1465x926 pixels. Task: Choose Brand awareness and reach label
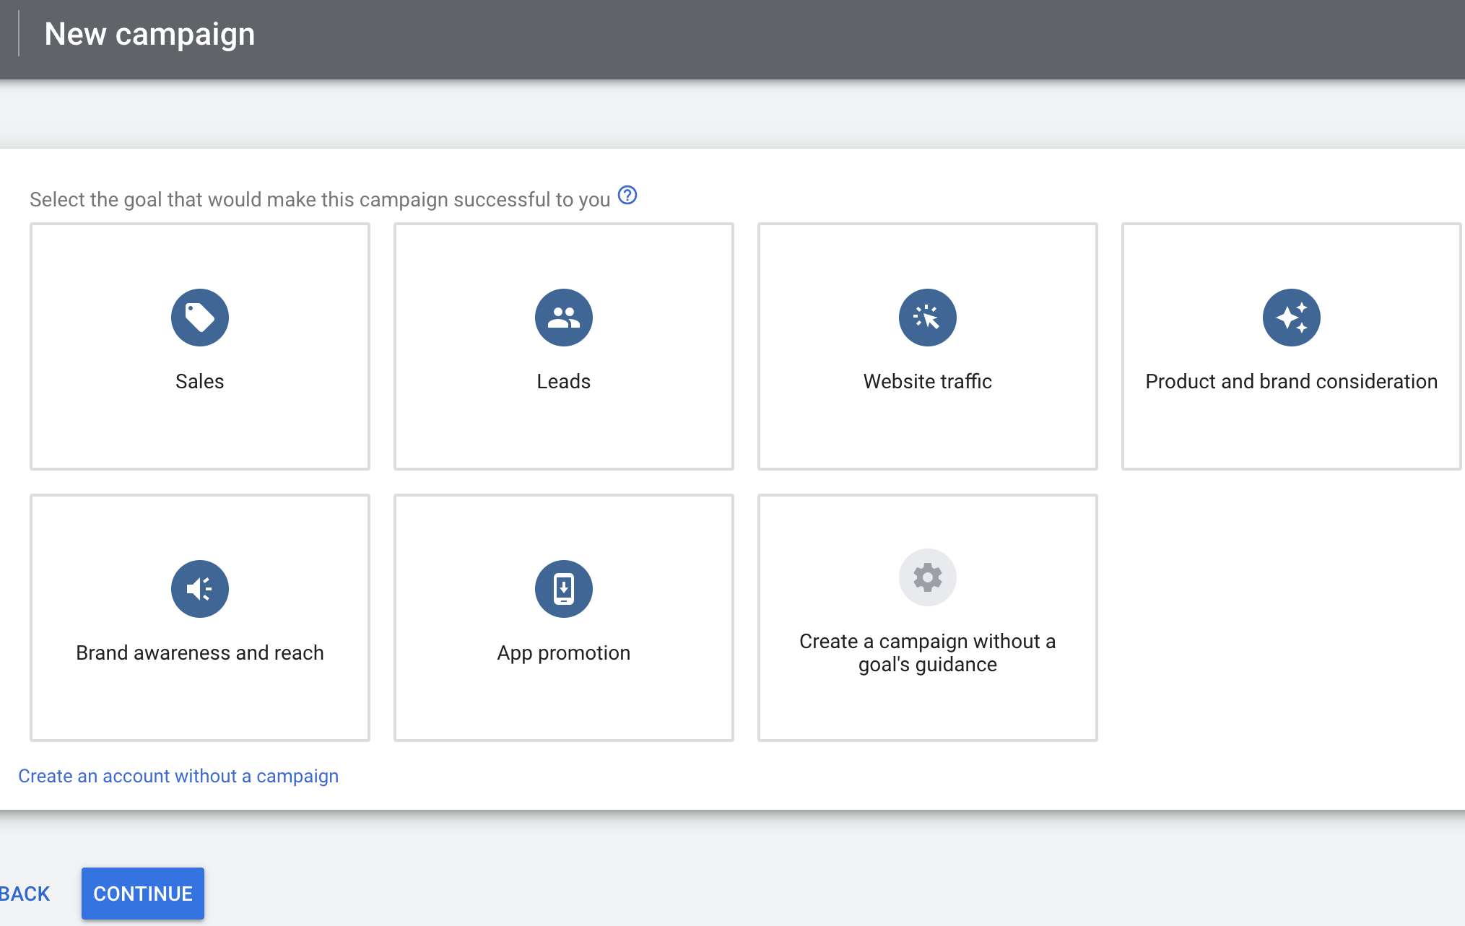click(200, 652)
